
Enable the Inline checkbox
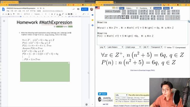tap(165, 47)
